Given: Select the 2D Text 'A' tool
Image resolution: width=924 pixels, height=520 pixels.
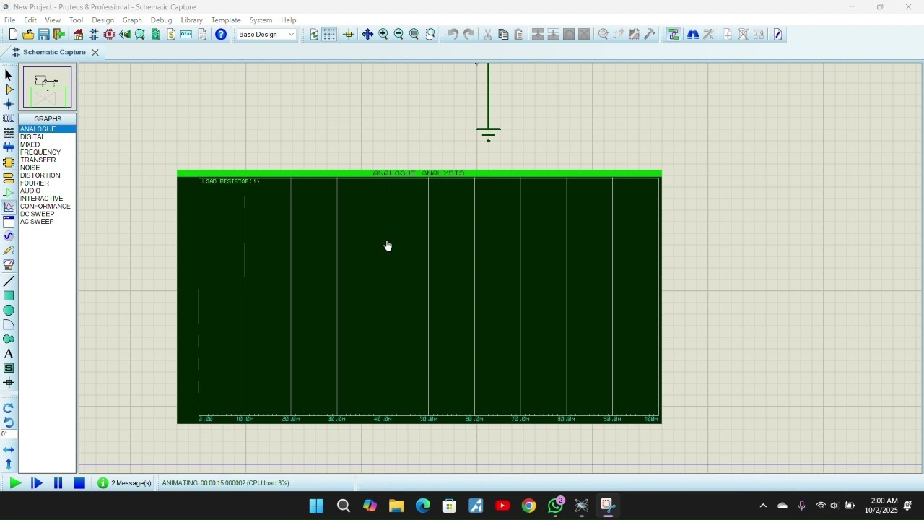Looking at the screenshot, I should [x=9, y=354].
